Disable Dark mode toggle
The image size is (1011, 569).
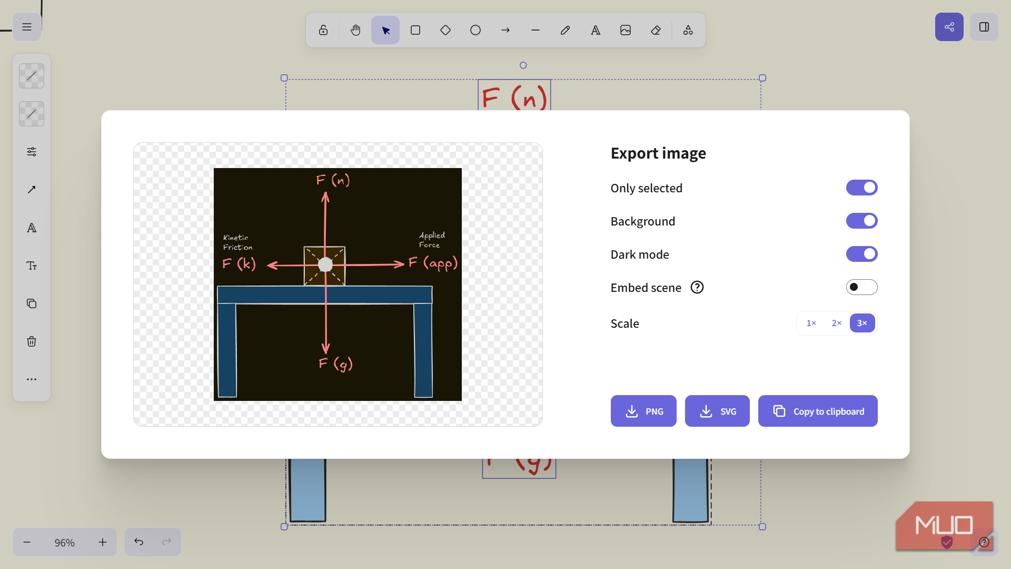[x=861, y=254]
